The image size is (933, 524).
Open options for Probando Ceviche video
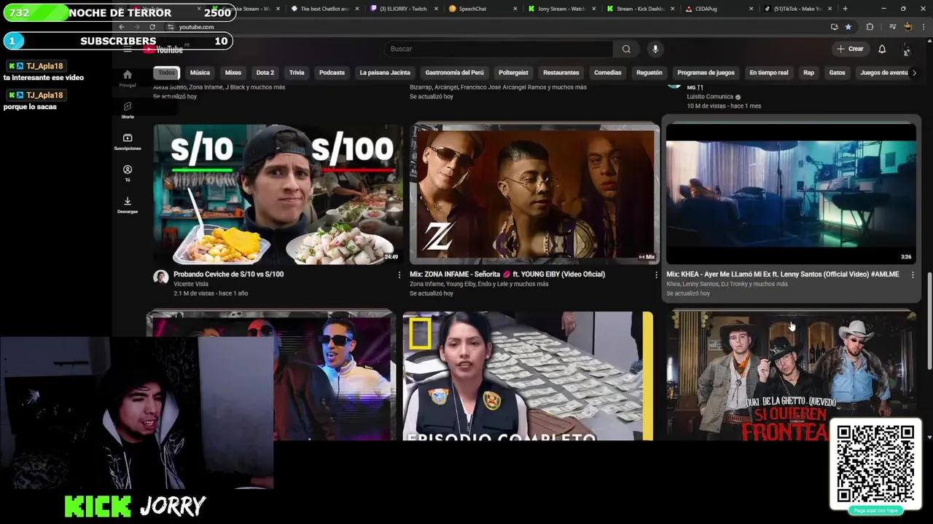click(399, 274)
